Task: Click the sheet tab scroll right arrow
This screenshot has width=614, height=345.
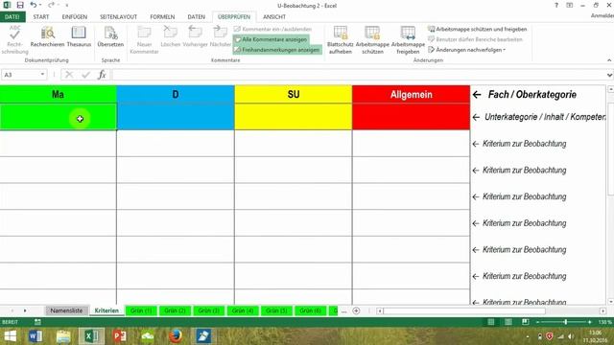Action: tap(25, 310)
